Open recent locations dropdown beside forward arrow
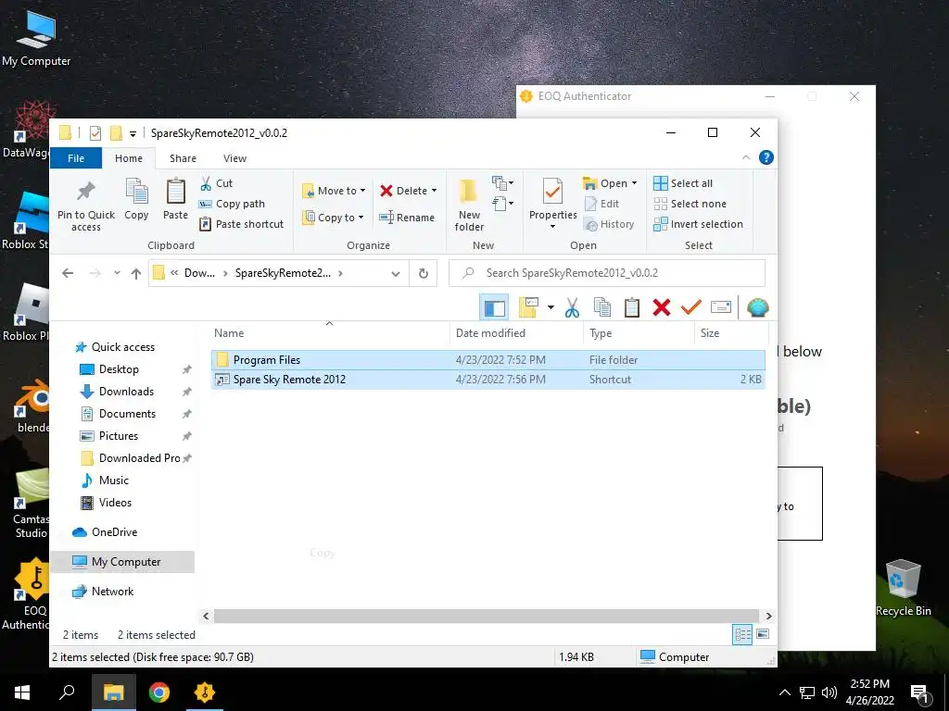The width and height of the screenshot is (949, 711). tap(117, 273)
